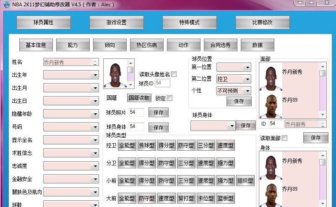Open the 特殊模式 section
Viewport: 336px width, 207px height.
click(190, 22)
